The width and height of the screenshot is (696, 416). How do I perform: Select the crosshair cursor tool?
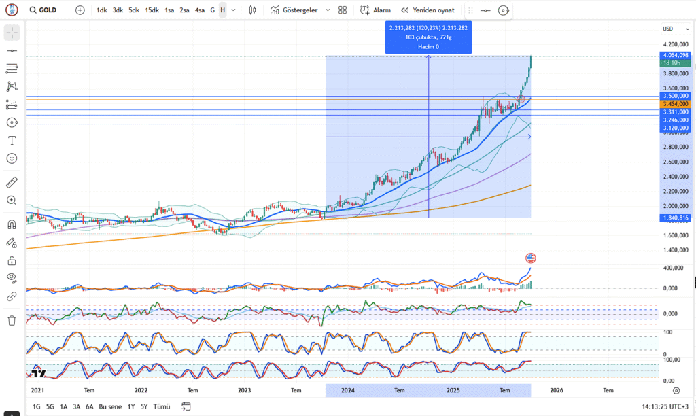12,33
